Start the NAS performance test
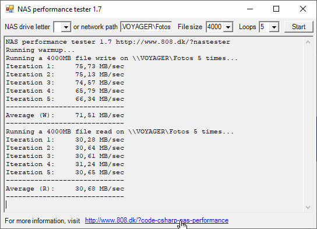This screenshot has height=229, width=317. click(298, 27)
